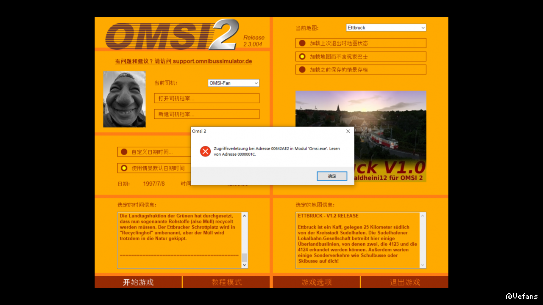
Task: Click the 打开司机档案 button
Action: 206,98
